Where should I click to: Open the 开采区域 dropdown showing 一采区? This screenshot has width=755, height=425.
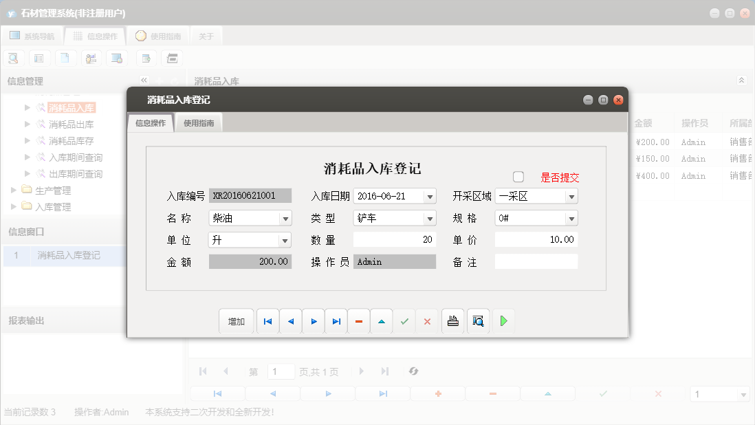[x=571, y=196]
